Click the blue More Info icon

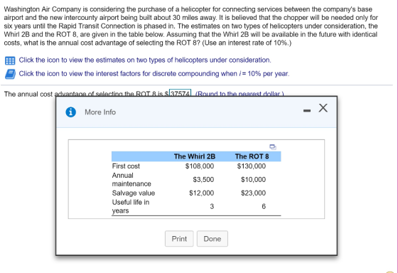click(70, 112)
